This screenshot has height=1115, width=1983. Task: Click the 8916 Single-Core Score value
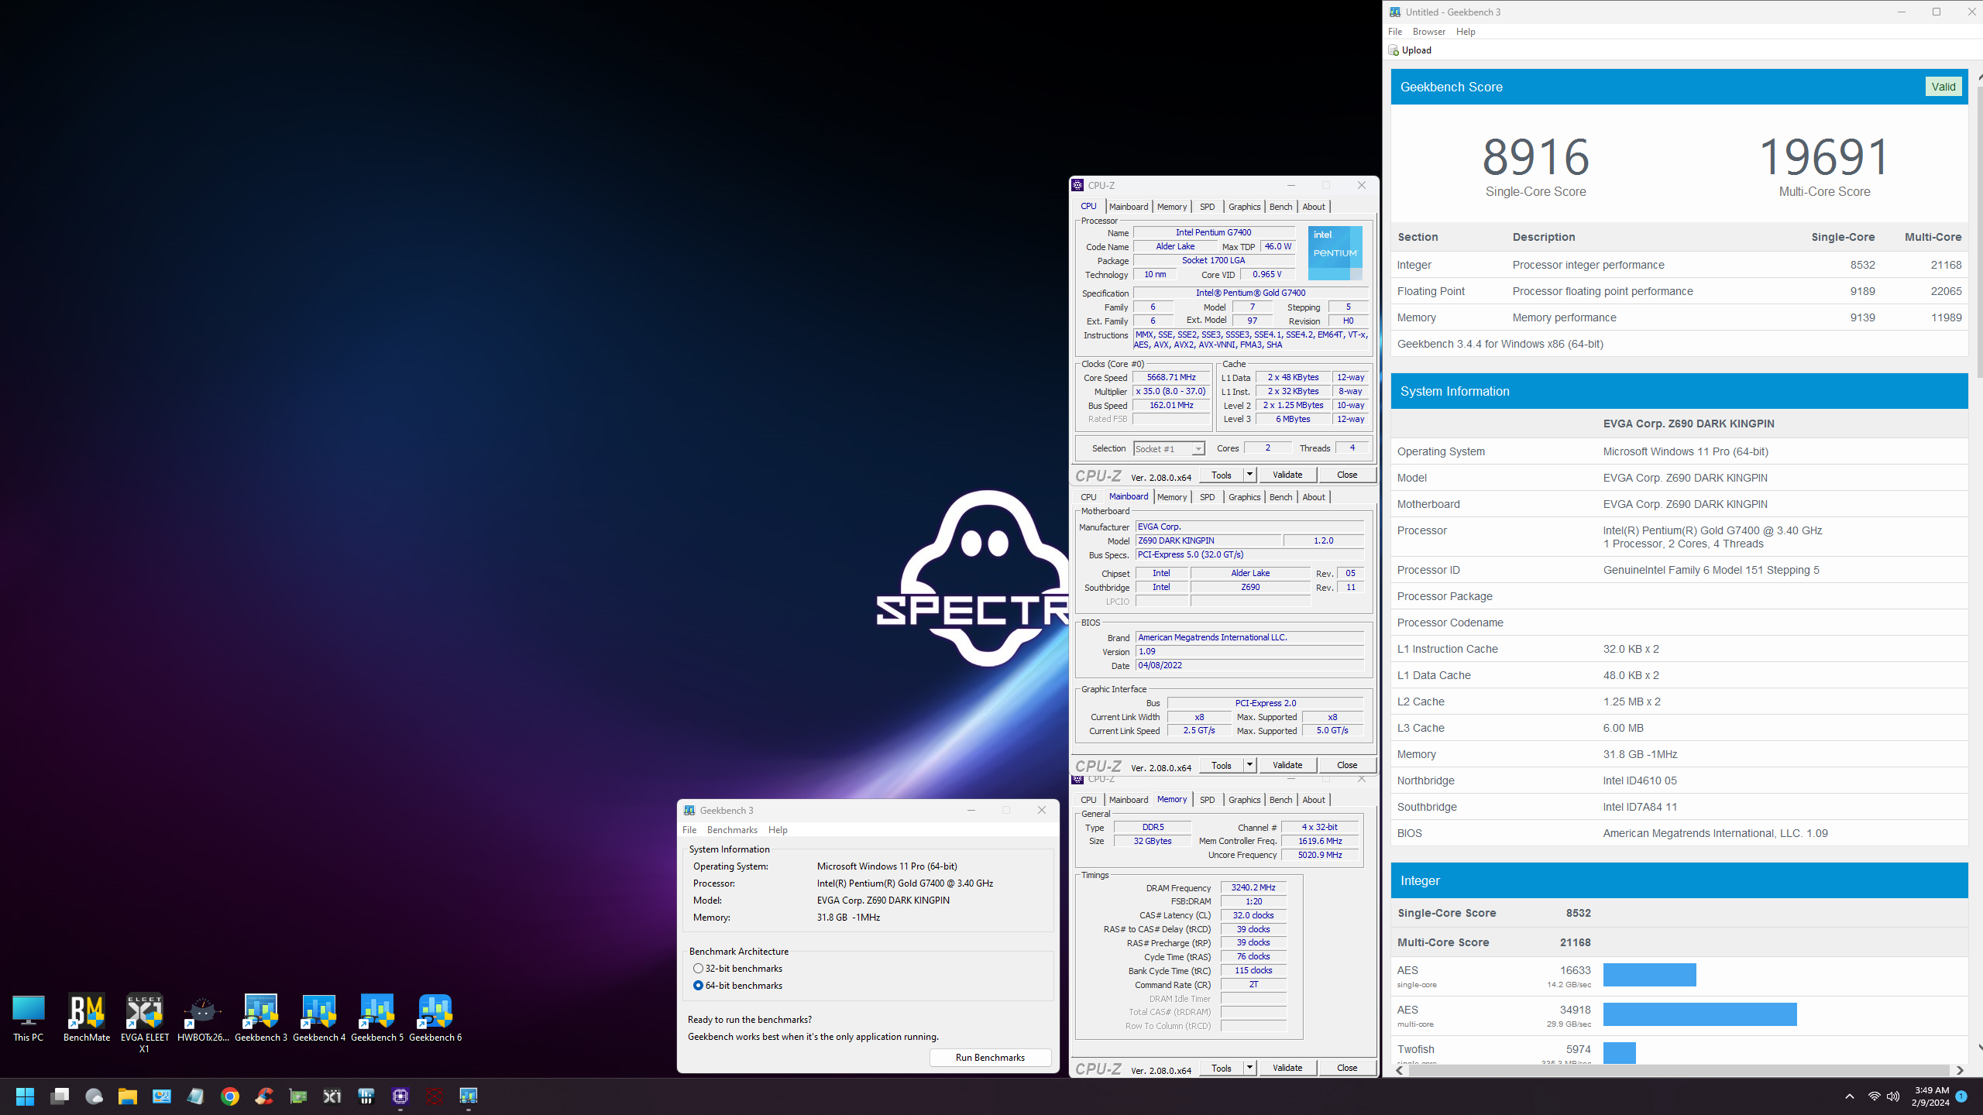[1536, 157]
